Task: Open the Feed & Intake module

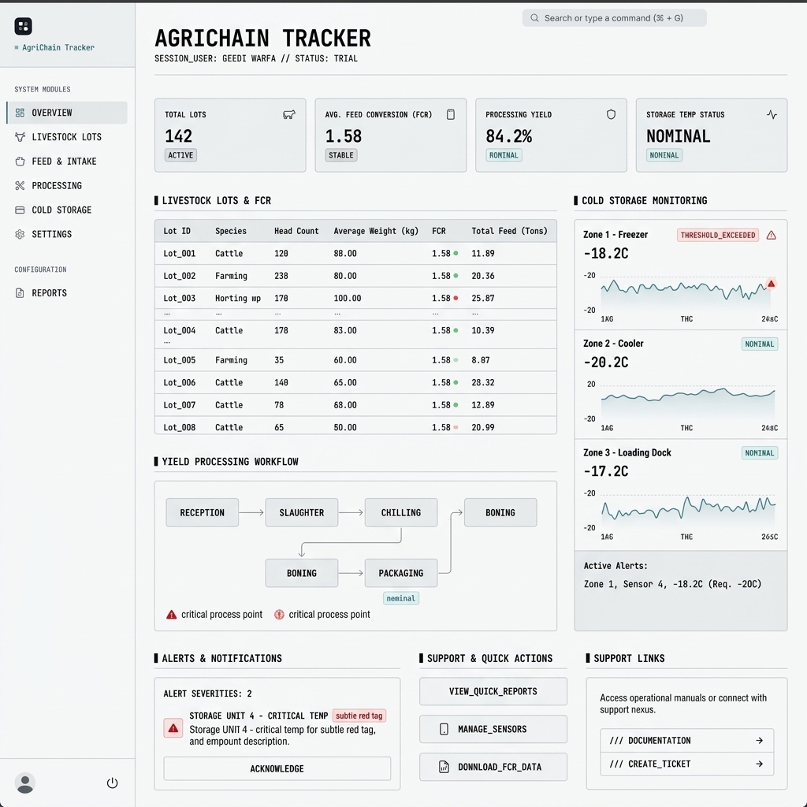Action: coord(22,161)
